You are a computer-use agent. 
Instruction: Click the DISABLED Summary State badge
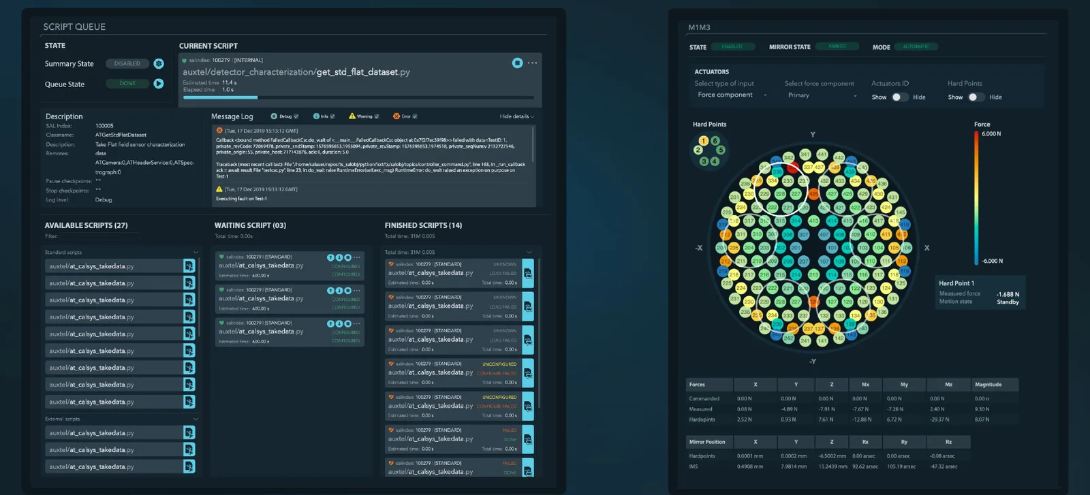[127, 63]
